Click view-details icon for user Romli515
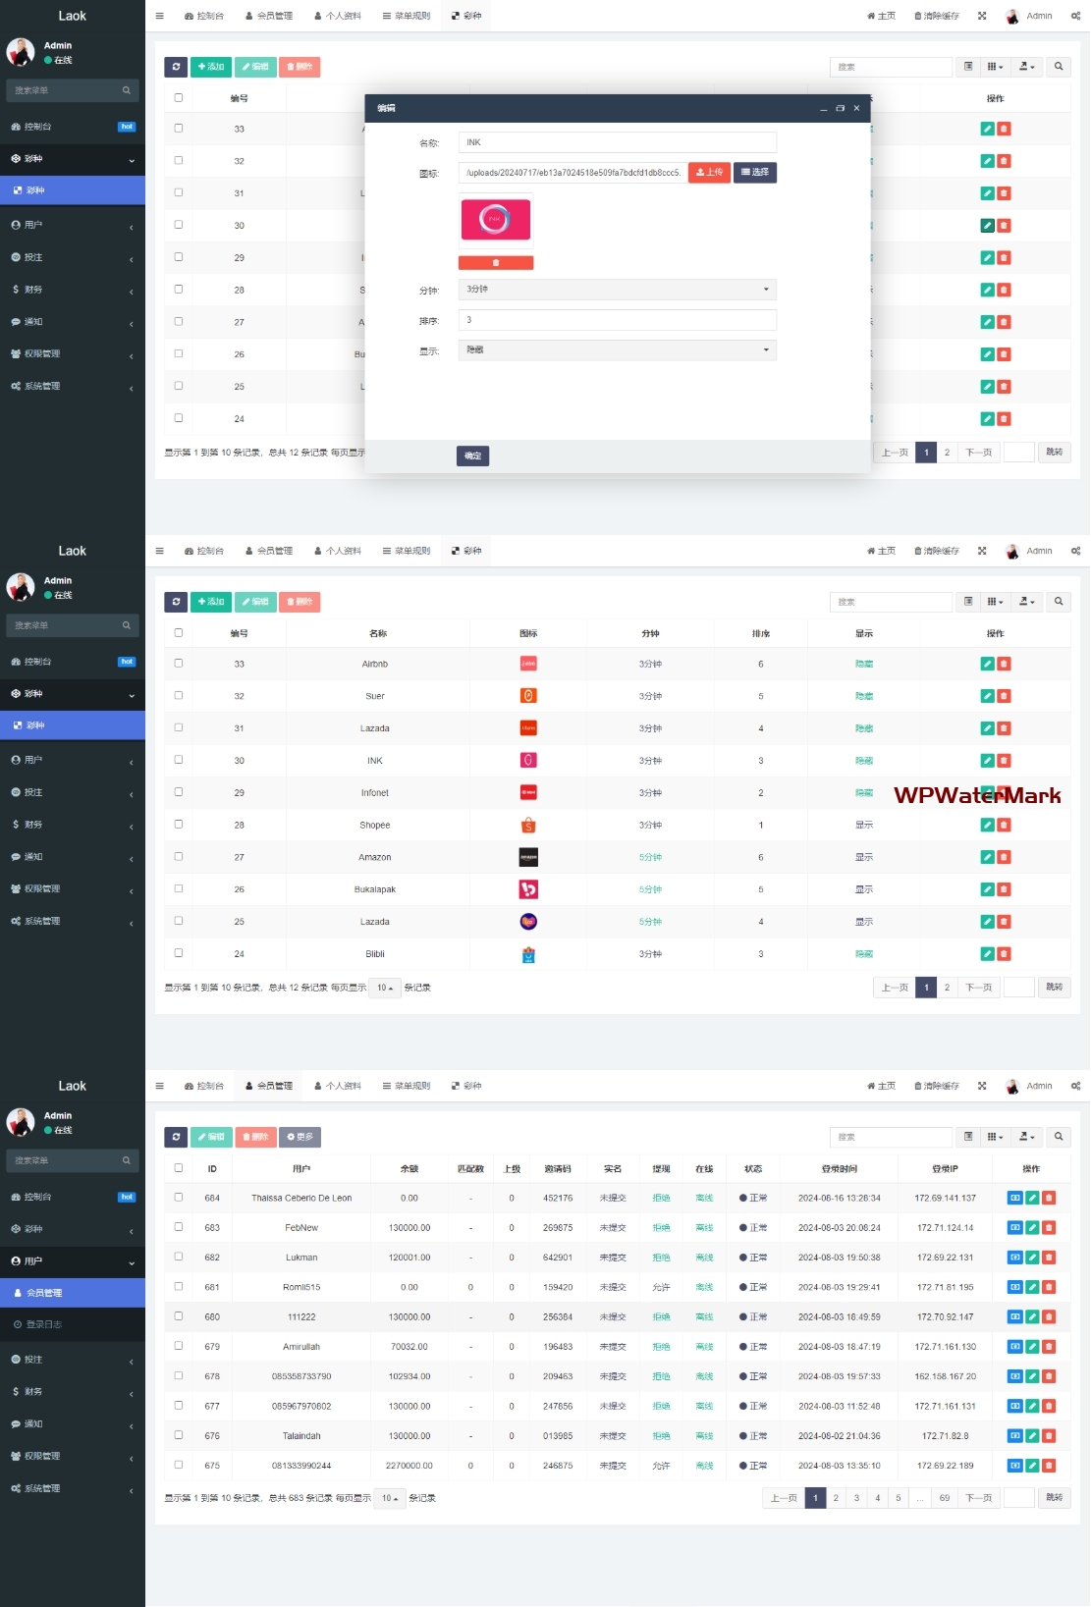 [1014, 1287]
